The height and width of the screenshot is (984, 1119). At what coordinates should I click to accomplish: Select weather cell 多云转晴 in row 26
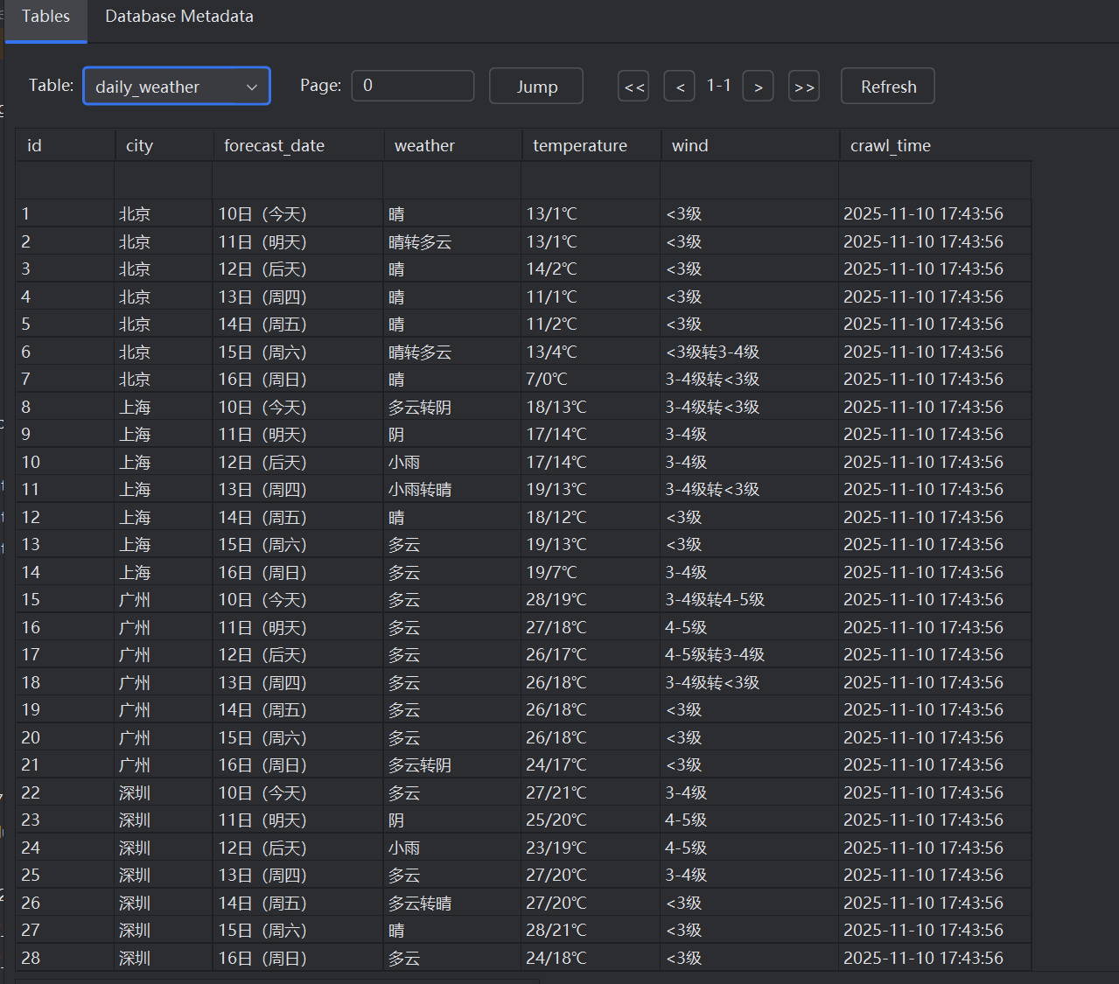pos(452,903)
